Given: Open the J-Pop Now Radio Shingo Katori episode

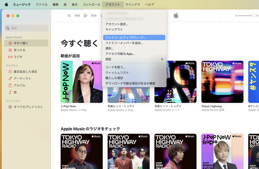Looking at the screenshot, I should [x=222, y=151].
